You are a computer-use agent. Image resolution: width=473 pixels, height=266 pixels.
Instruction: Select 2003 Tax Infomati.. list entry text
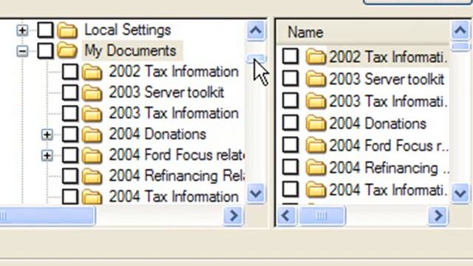(388, 101)
